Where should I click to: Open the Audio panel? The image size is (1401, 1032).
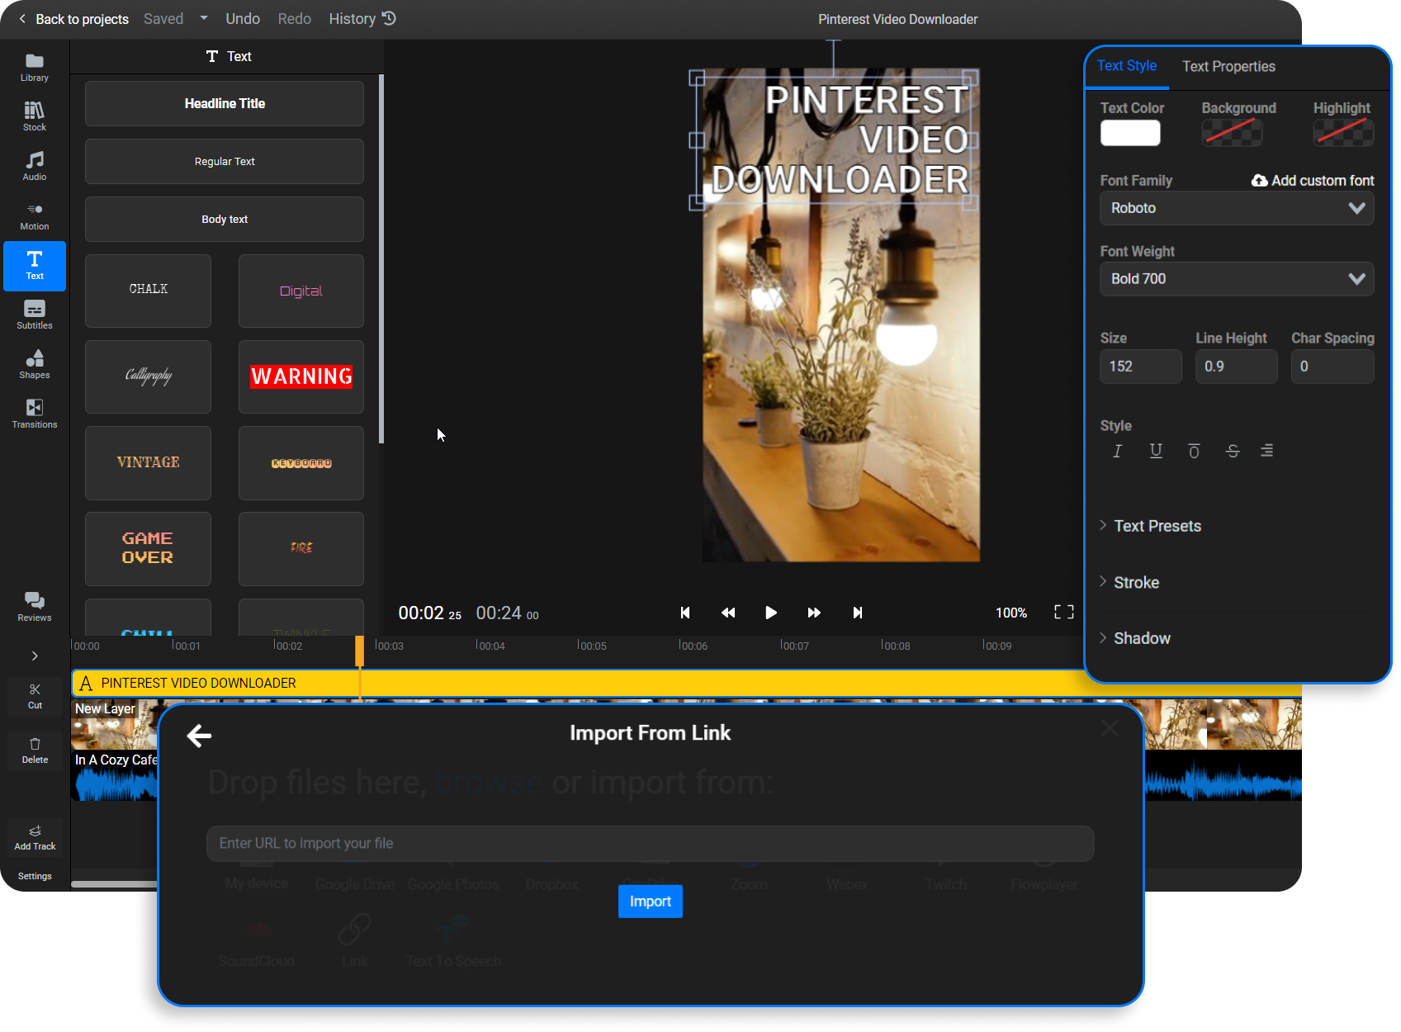click(34, 165)
